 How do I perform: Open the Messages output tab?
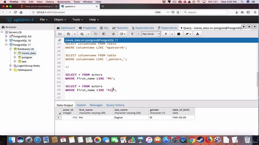96,105
